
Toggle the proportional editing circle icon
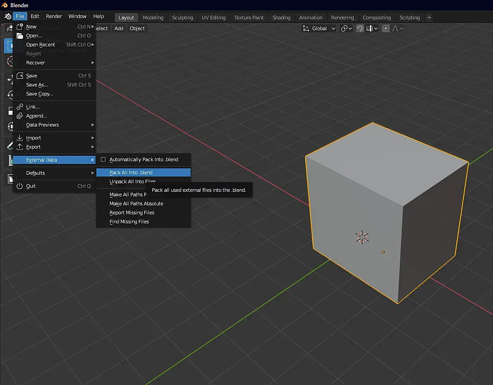(386, 28)
